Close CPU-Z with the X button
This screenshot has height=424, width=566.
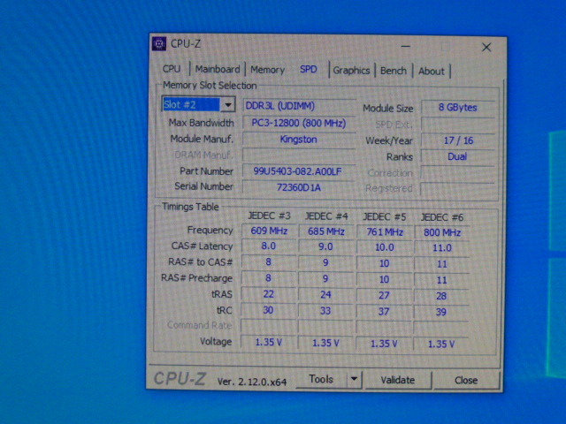(x=486, y=47)
